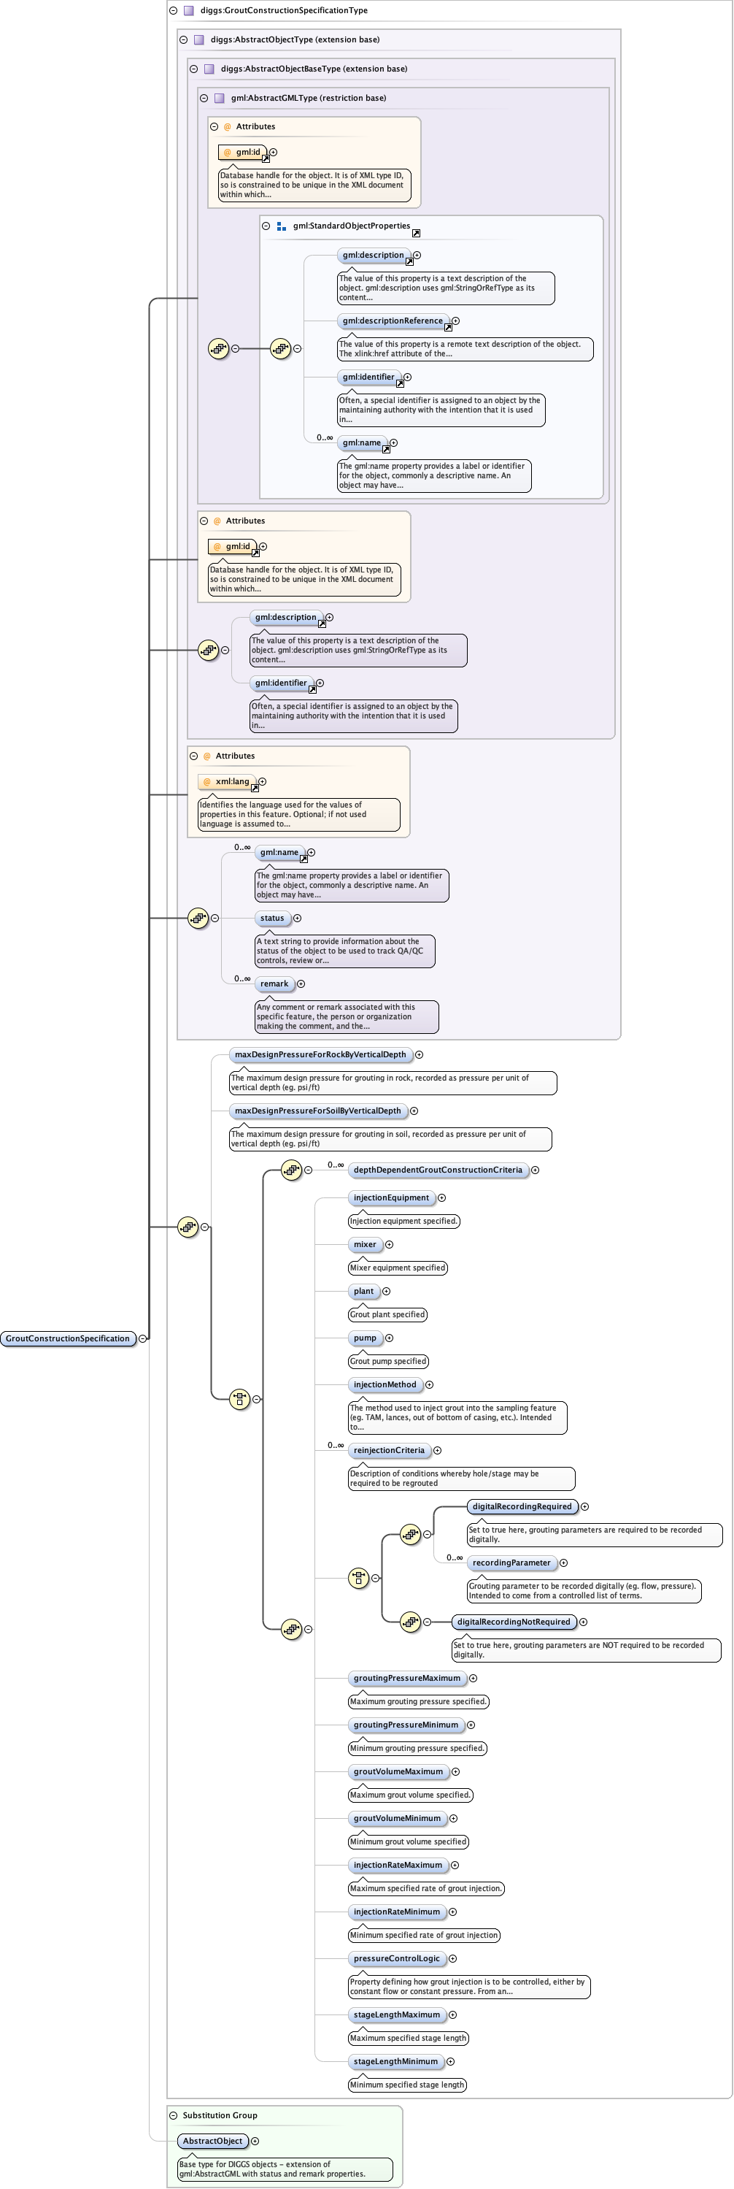
Task: Collapse the diggs:AbstractObjectType extension base
Action: (x=184, y=39)
